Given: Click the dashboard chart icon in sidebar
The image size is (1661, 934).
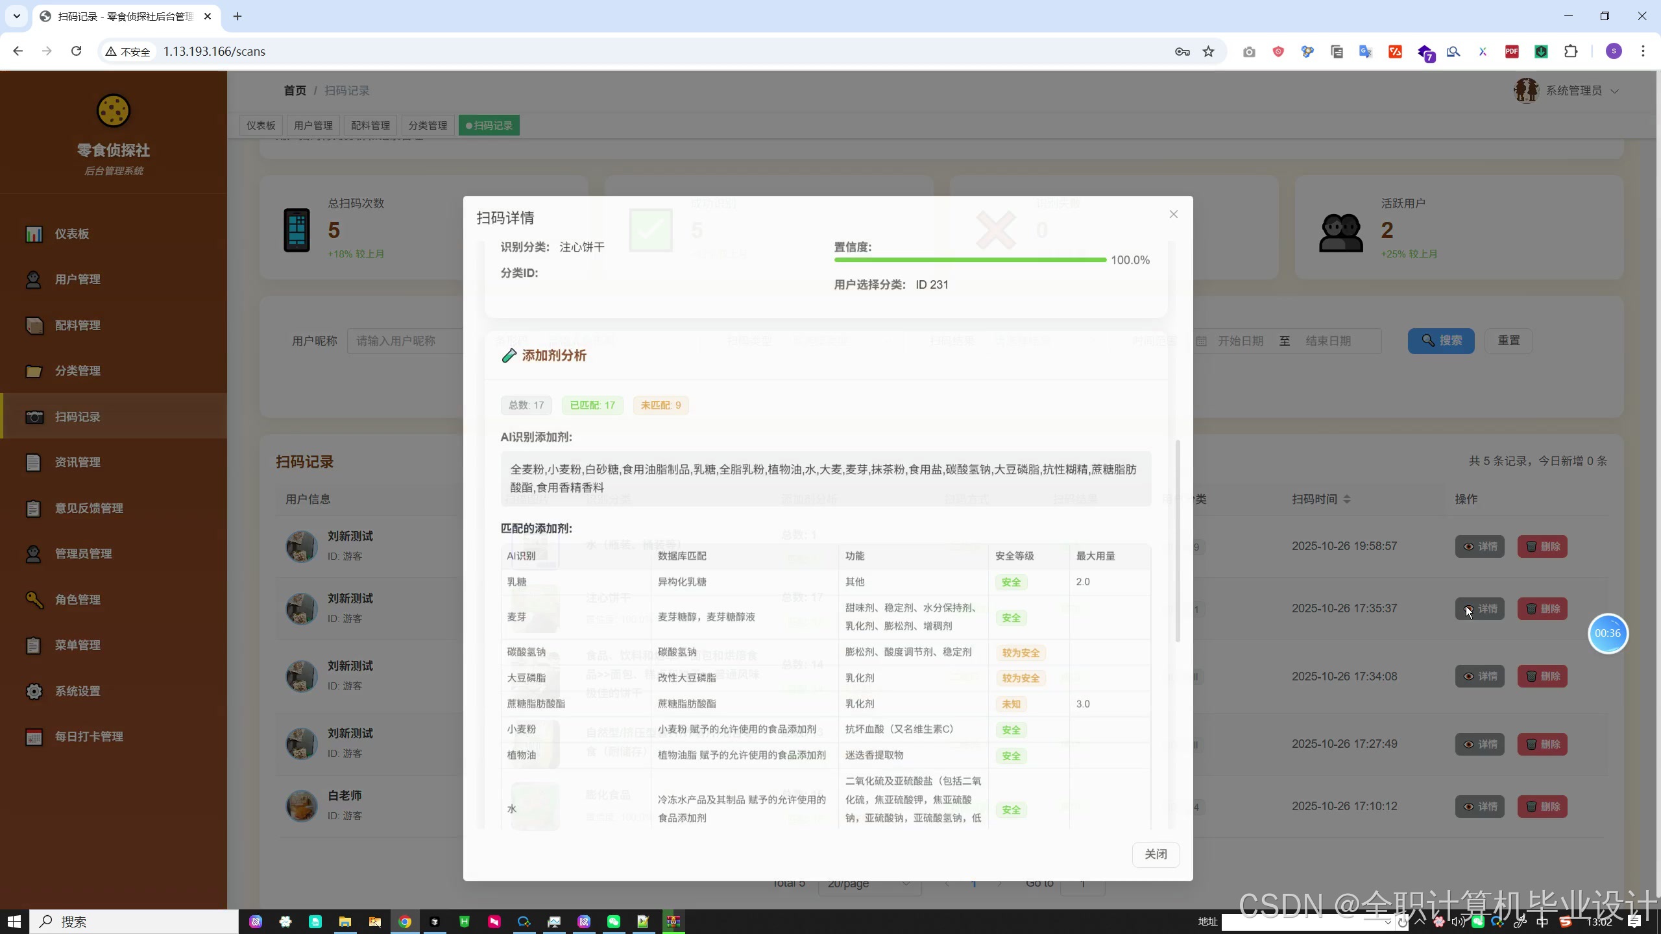Looking at the screenshot, I should (x=34, y=233).
